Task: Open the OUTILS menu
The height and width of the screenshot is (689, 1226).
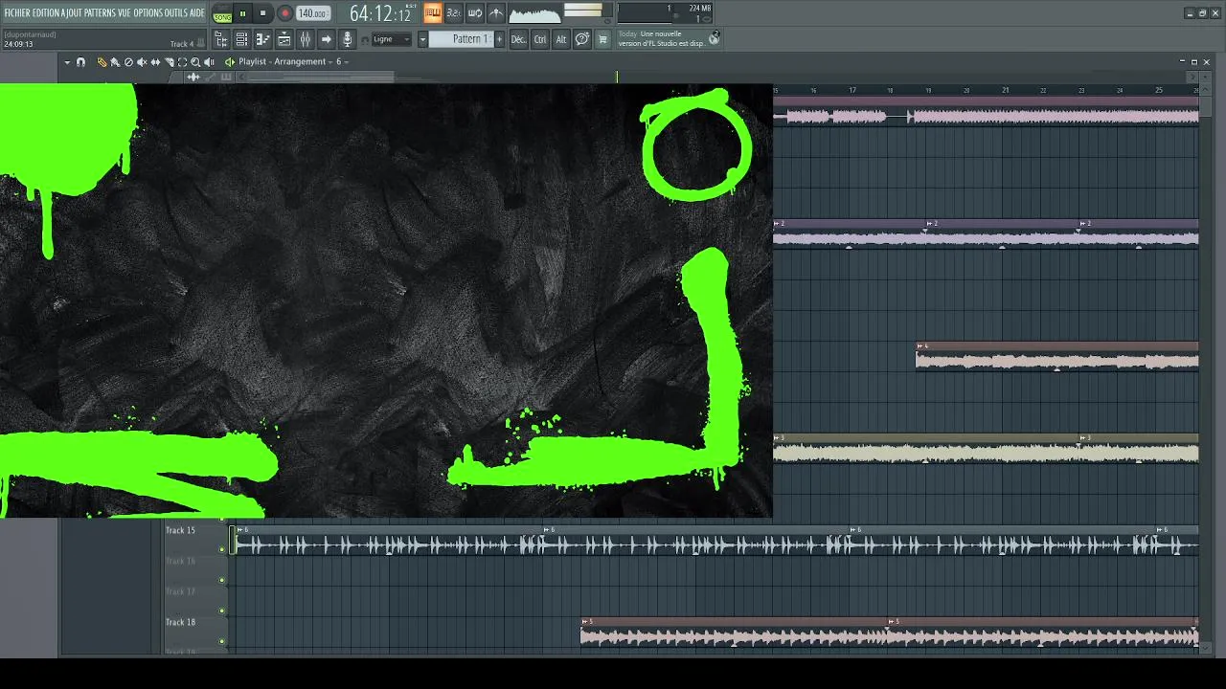Action: point(175,13)
